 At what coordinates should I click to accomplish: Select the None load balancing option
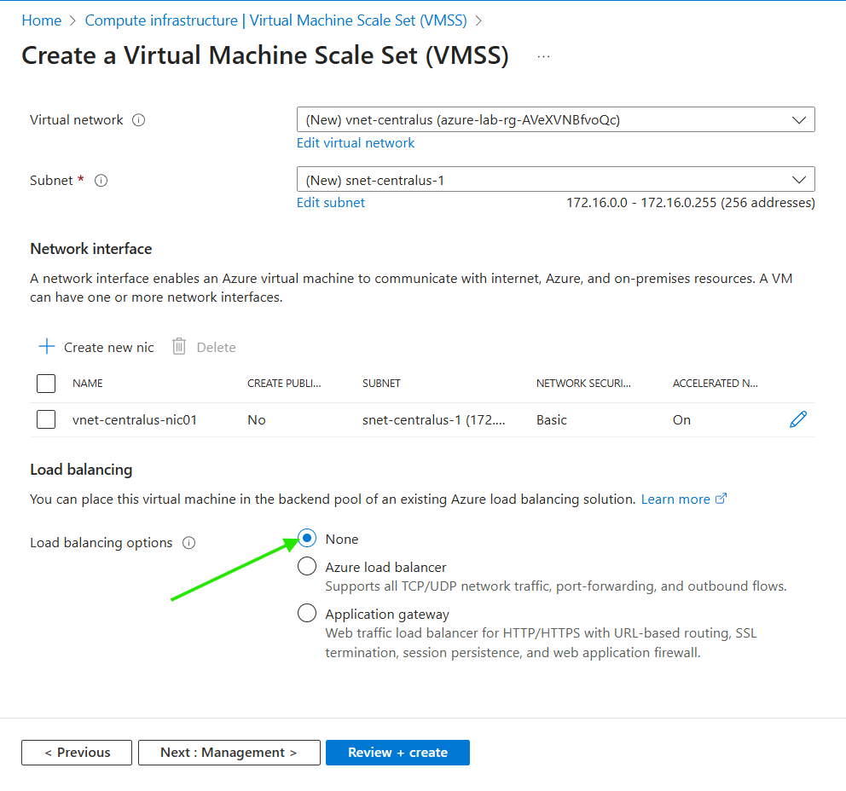click(x=307, y=539)
